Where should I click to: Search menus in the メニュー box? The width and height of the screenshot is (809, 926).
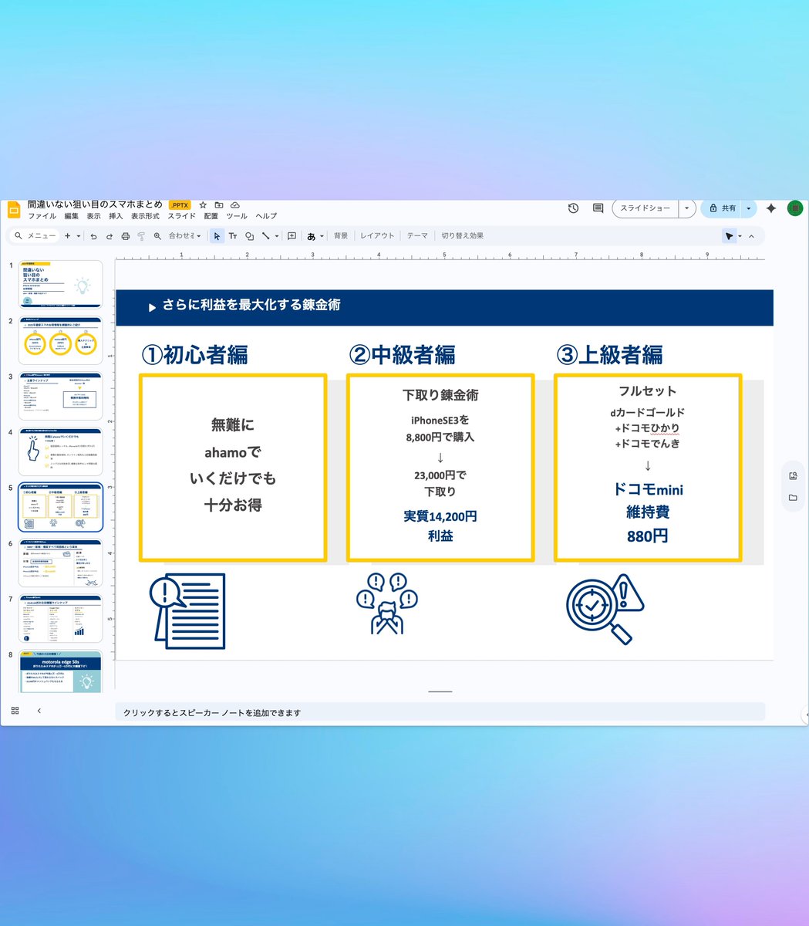(x=35, y=236)
